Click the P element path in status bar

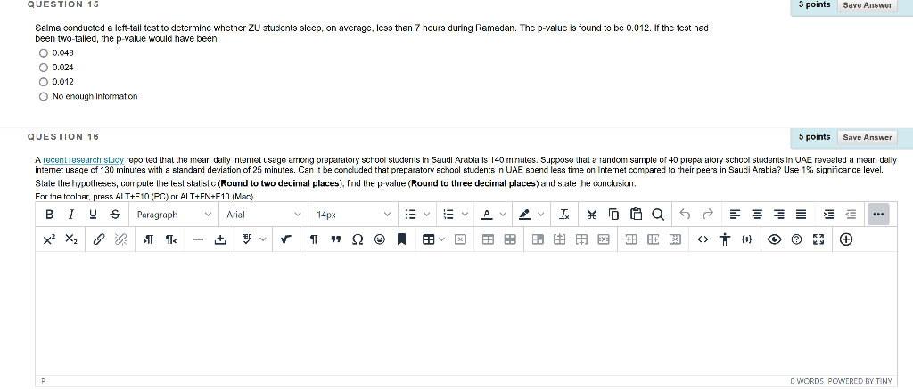[43, 382]
